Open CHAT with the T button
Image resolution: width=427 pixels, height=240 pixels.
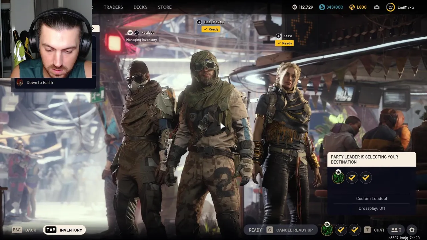[374, 230]
